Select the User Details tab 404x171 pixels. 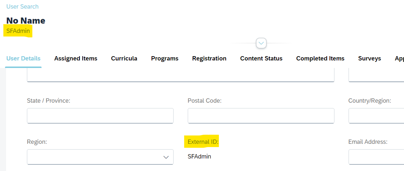[x=23, y=58]
